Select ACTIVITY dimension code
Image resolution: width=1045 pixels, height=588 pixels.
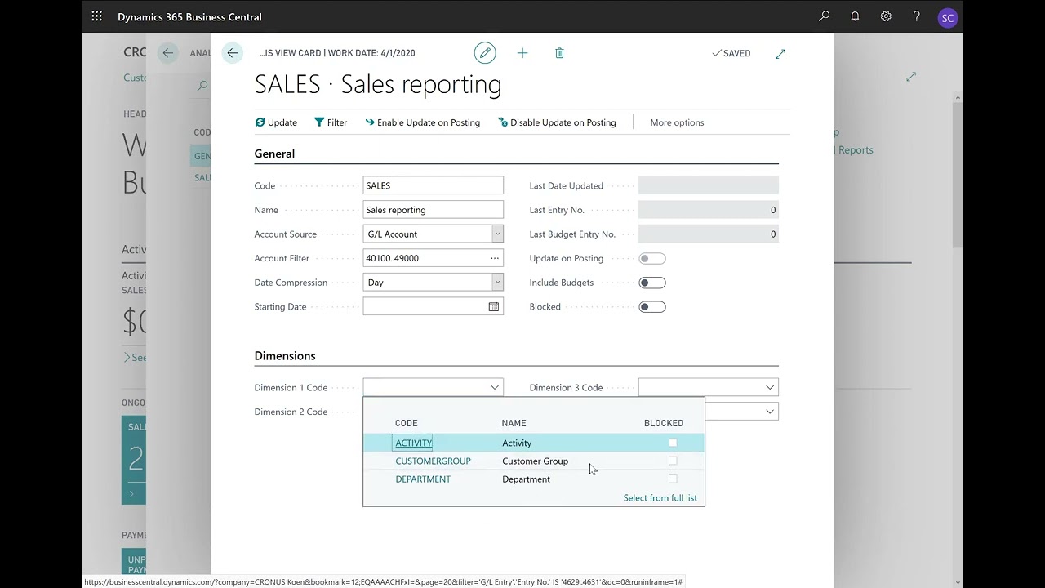coord(414,443)
